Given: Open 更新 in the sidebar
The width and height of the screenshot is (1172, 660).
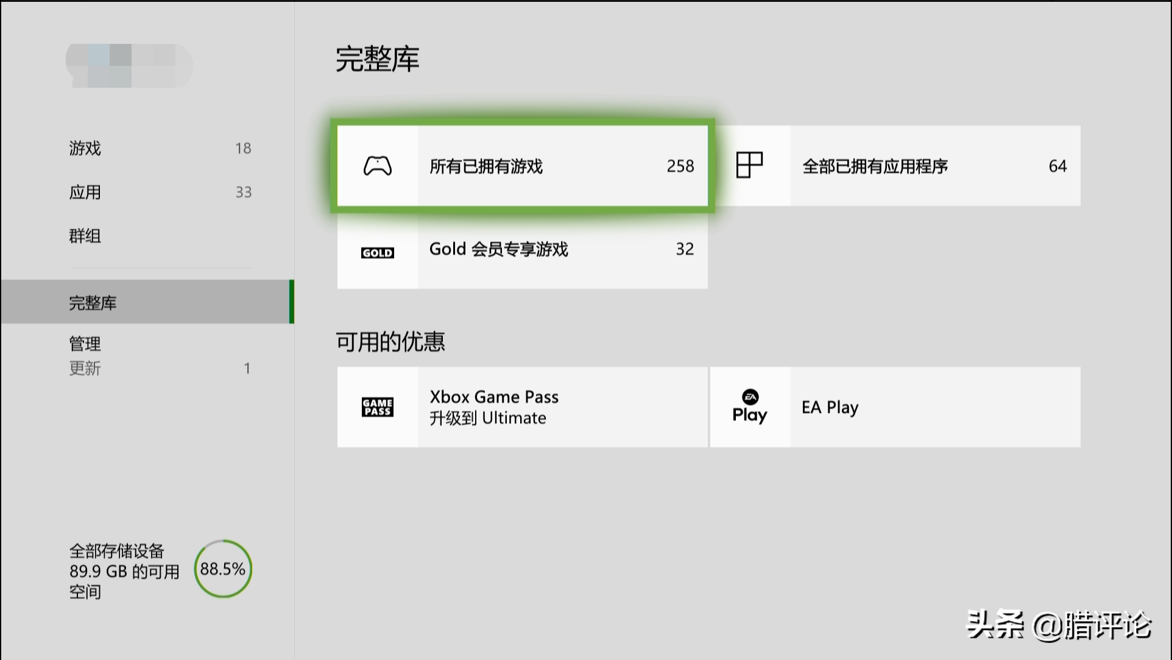Looking at the screenshot, I should point(160,368).
